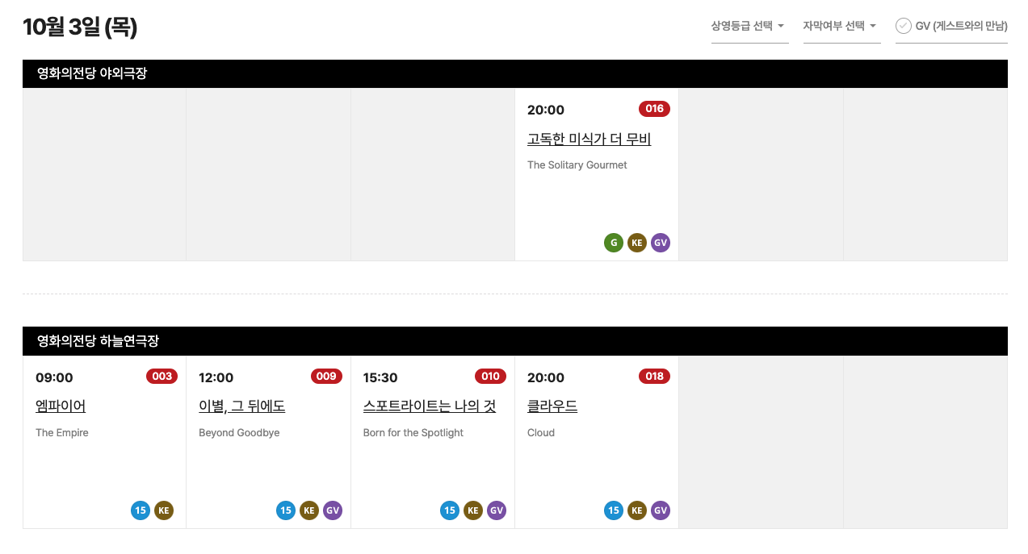Click the GV icon on Beyond Goodbye

(x=333, y=510)
